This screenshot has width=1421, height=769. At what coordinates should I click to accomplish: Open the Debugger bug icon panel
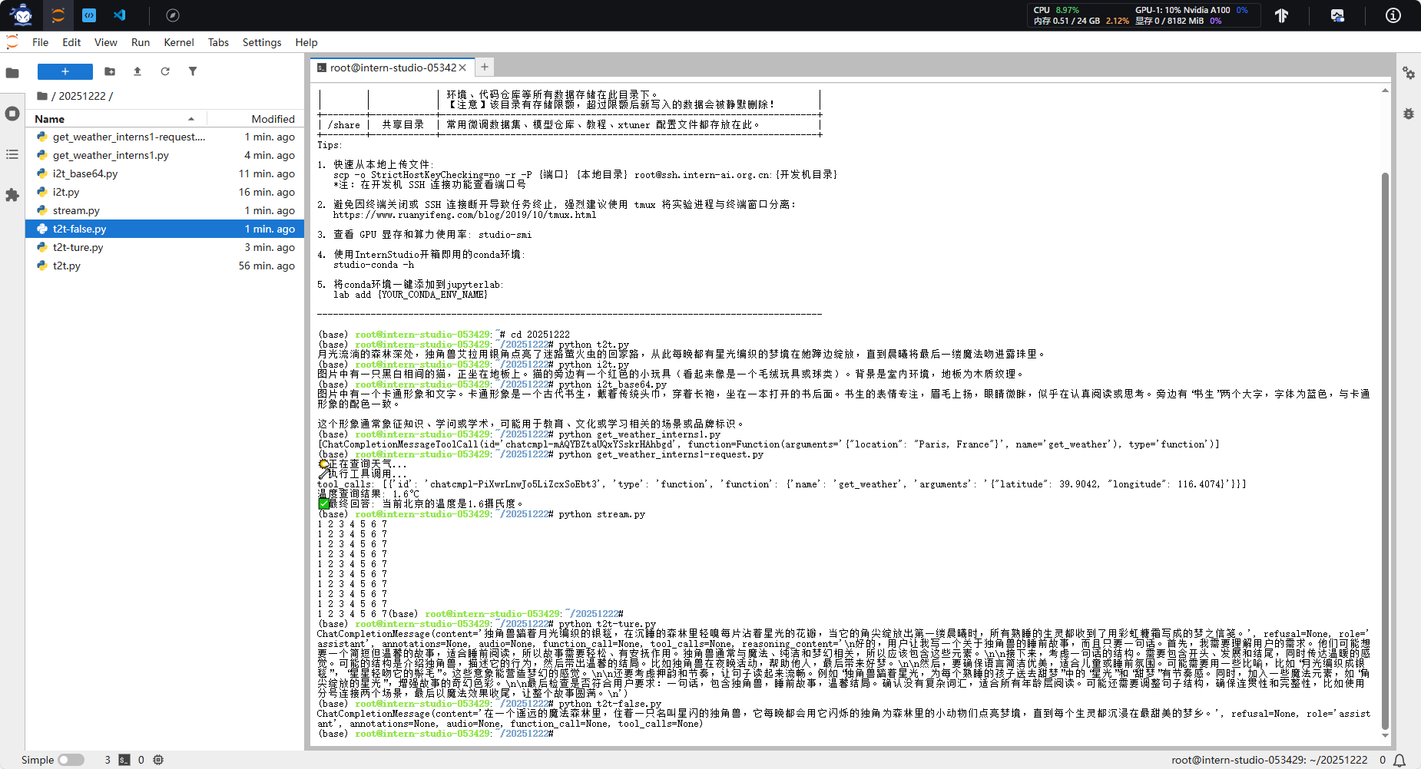(x=1408, y=114)
